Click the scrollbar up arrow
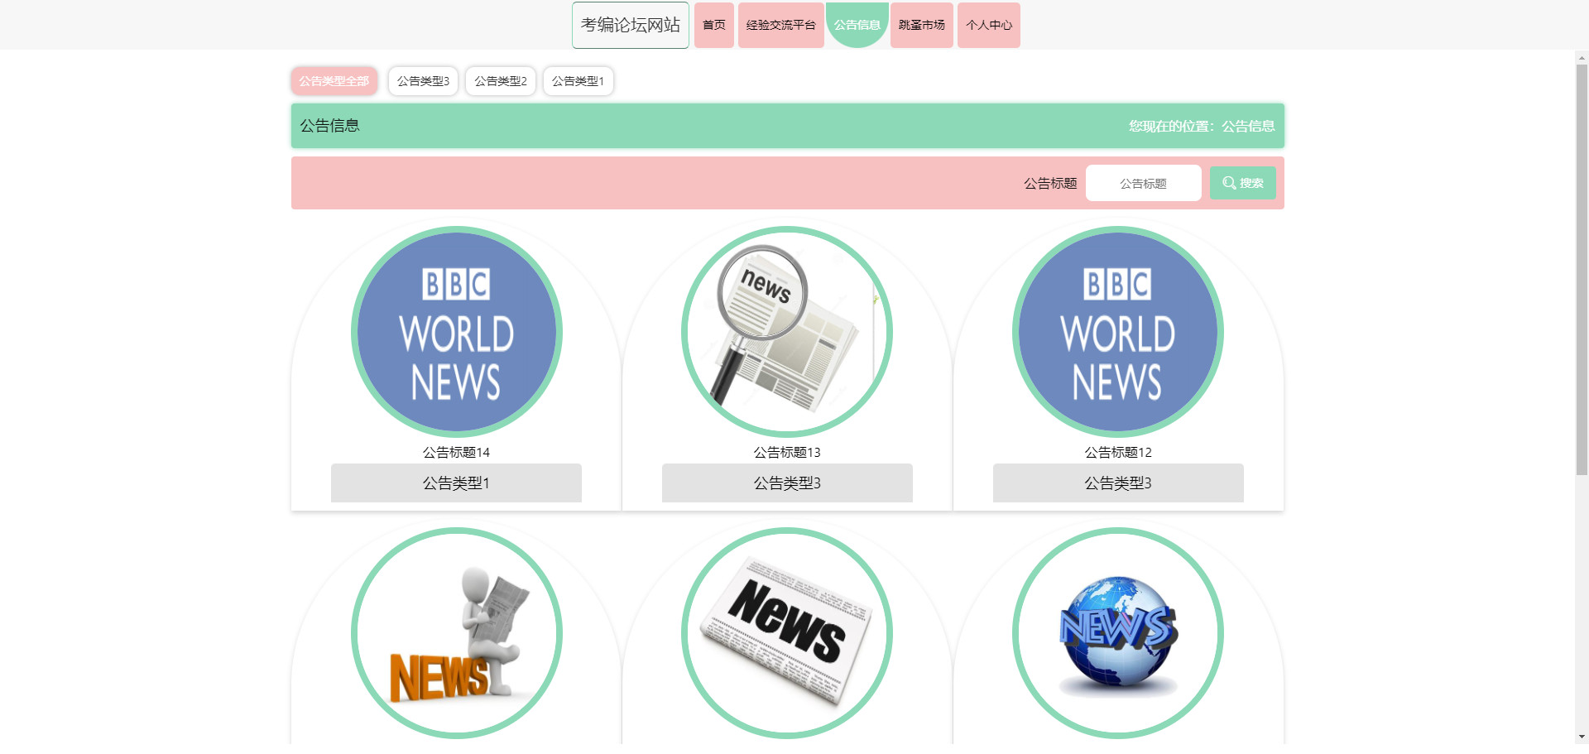Viewport: 1589px width, 754px height. tap(1582, 58)
